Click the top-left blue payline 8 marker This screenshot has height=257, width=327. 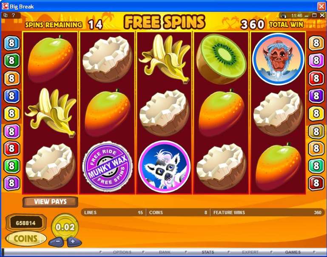[x=12, y=43]
